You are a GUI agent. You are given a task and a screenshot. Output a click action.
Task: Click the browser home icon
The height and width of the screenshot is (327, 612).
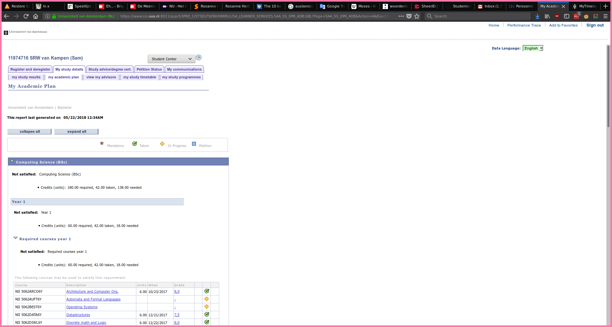(x=36, y=16)
